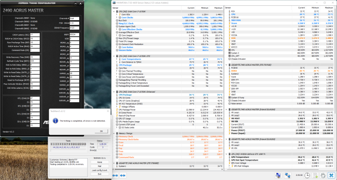Select the GPU Hot Spot Temperature row
337x180 pixels.
[x=281, y=160]
